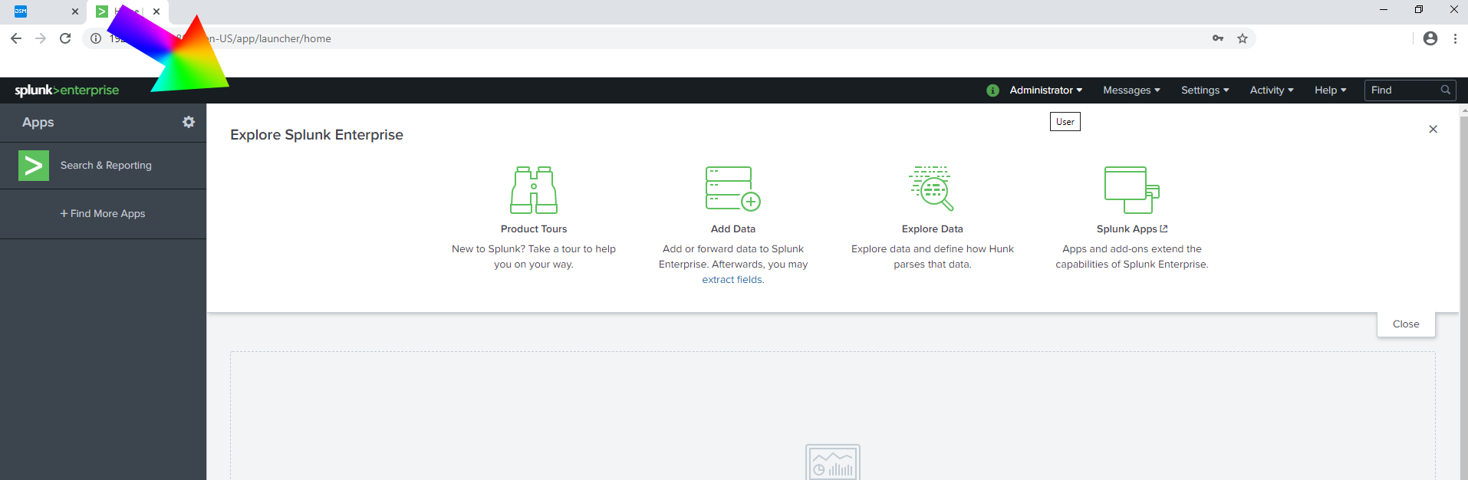Close the first browser tab
This screenshot has width=1468, height=480.
point(75,12)
